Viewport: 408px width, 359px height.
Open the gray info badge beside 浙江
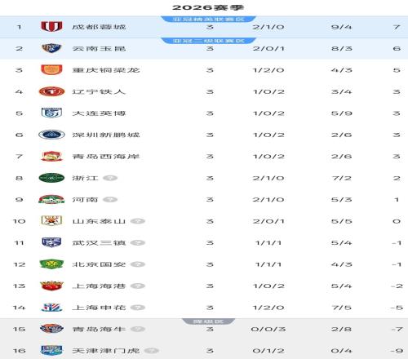(110, 178)
